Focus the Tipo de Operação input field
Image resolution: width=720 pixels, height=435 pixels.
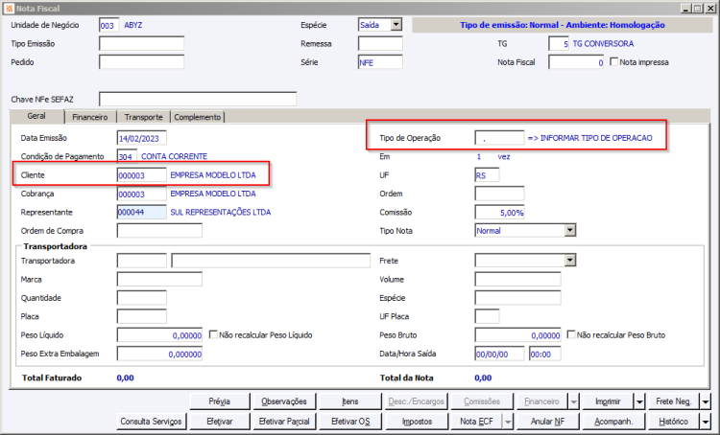pos(499,138)
